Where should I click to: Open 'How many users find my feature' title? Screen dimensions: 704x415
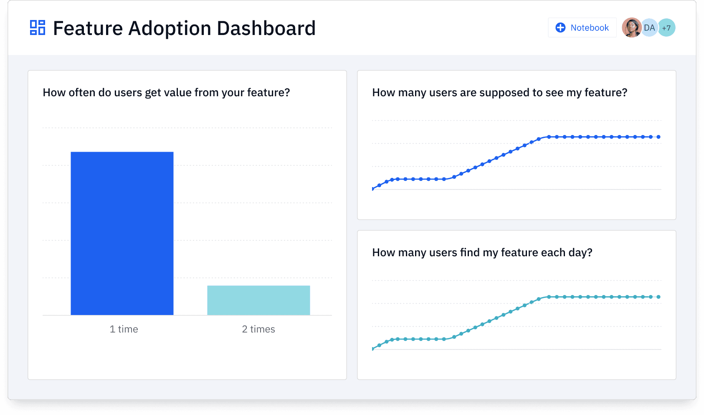[482, 252]
